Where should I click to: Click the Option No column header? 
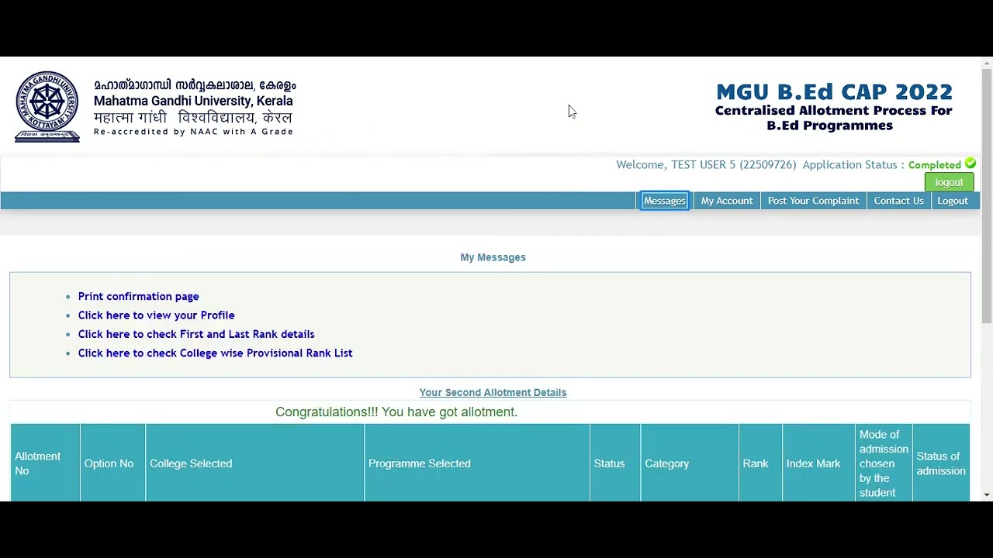point(112,463)
